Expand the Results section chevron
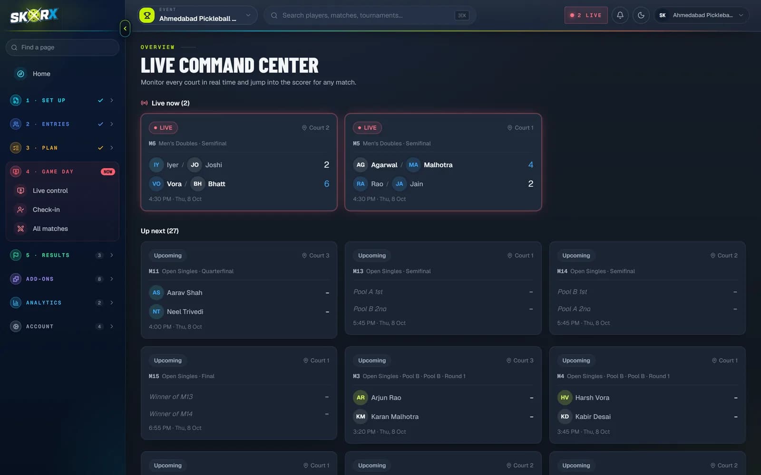Screen dimensions: 761x475 click(112, 255)
